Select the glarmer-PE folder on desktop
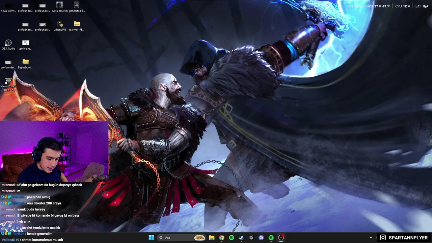 (77, 26)
